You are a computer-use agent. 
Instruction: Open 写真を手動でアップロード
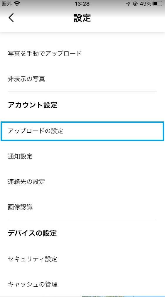point(82,54)
